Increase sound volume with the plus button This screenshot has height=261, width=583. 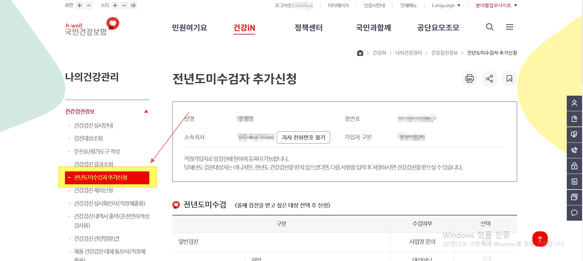tap(115, 5)
